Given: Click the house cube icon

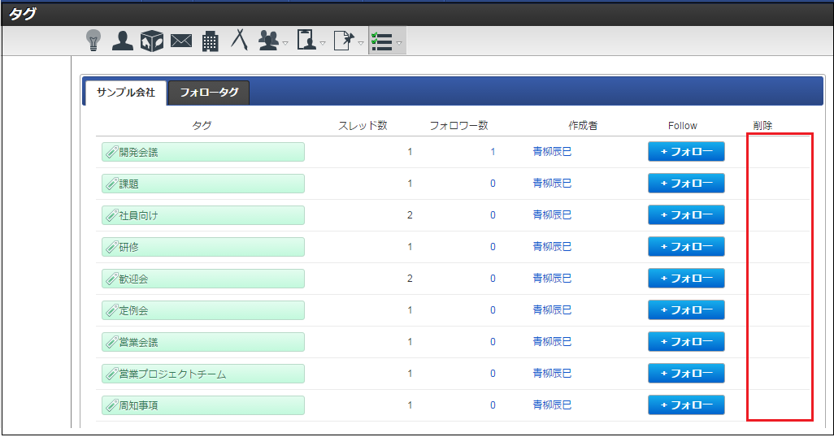Looking at the screenshot, I should click(152, 41).
